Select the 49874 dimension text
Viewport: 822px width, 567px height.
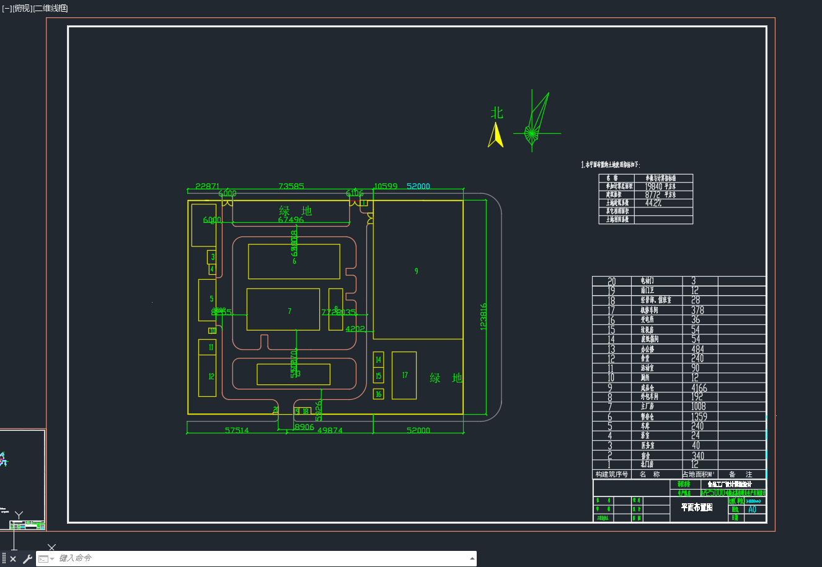[x=330, y=430]
